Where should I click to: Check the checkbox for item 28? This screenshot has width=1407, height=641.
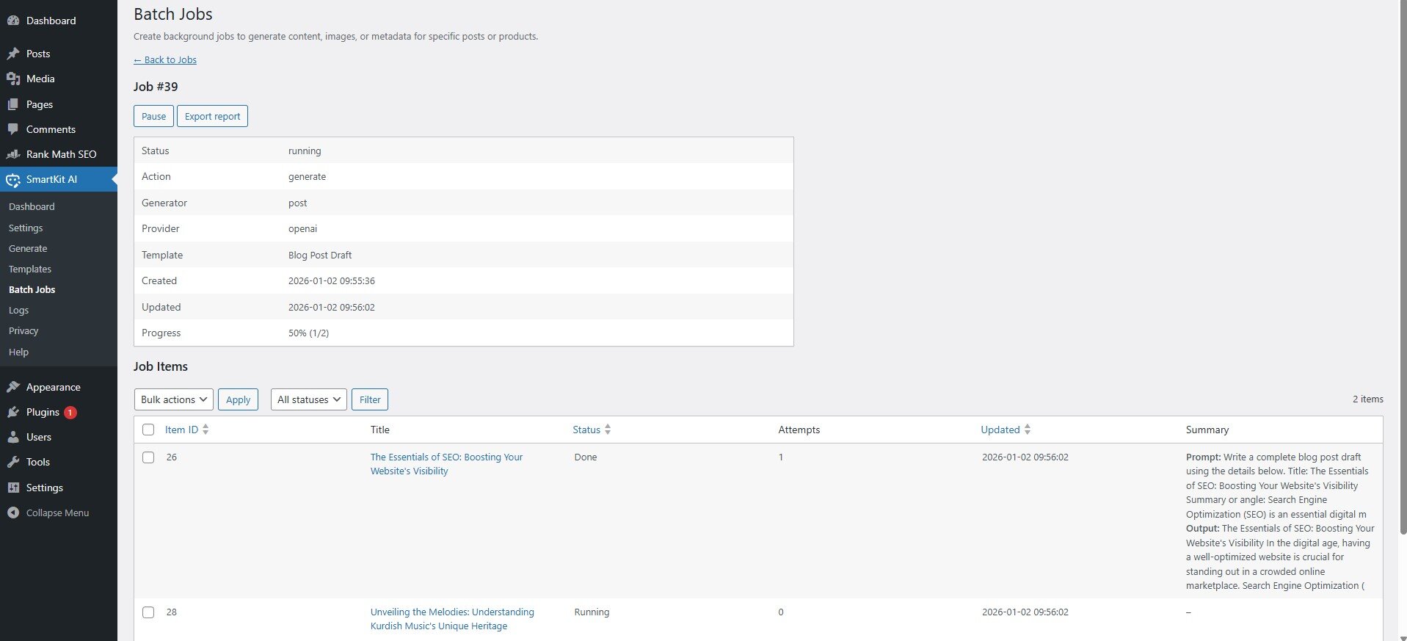point(148,612)
